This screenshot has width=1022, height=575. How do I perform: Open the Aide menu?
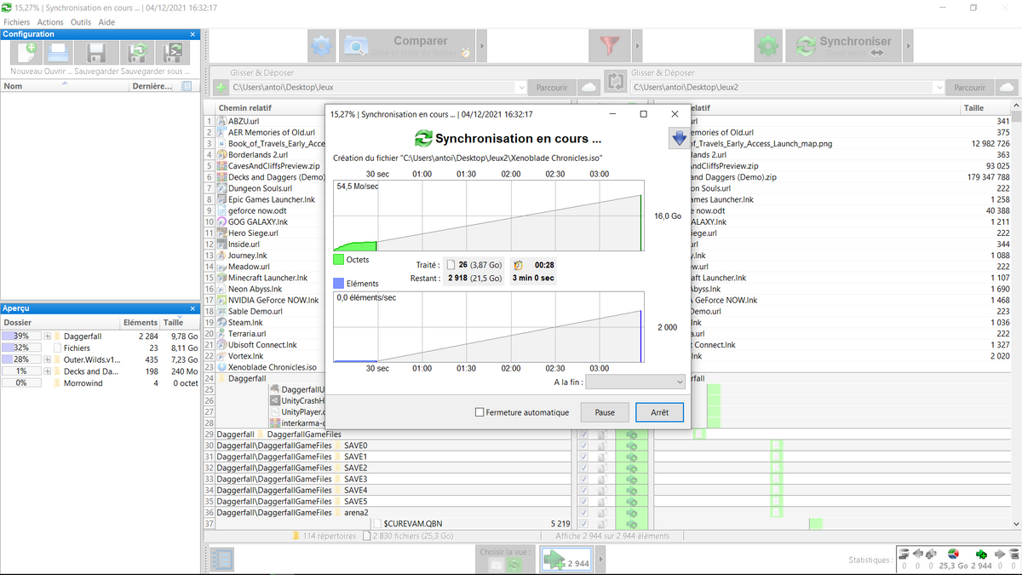point(106,22)
